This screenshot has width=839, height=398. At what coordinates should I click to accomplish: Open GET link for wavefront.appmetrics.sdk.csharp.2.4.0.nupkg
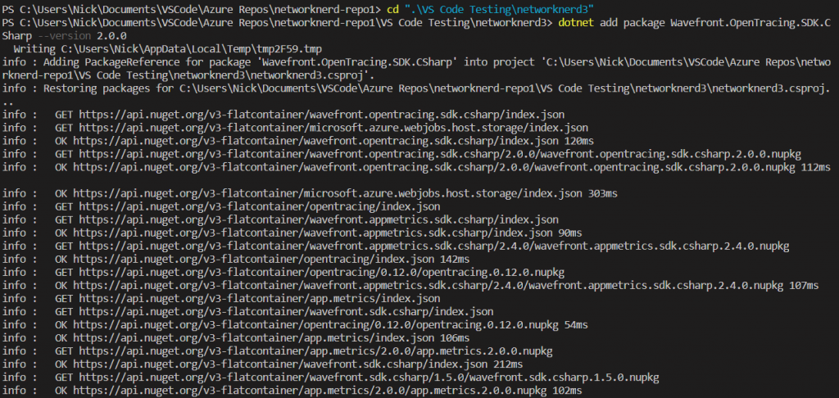coord(434,246)
